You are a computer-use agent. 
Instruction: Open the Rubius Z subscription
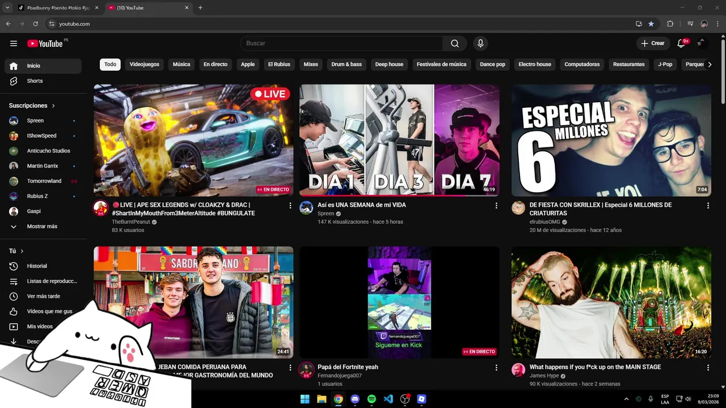click(43, 196)
